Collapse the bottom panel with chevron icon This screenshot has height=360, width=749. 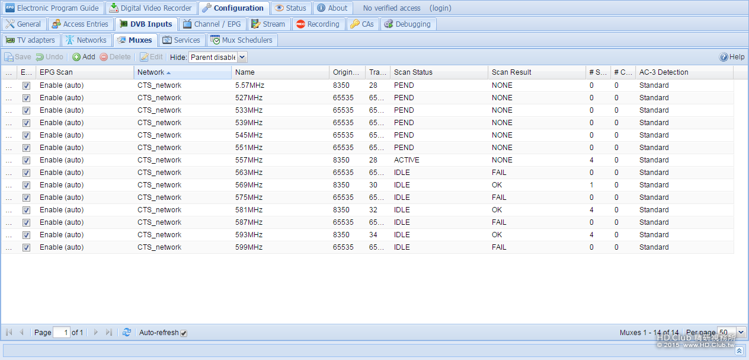[739, 351]
